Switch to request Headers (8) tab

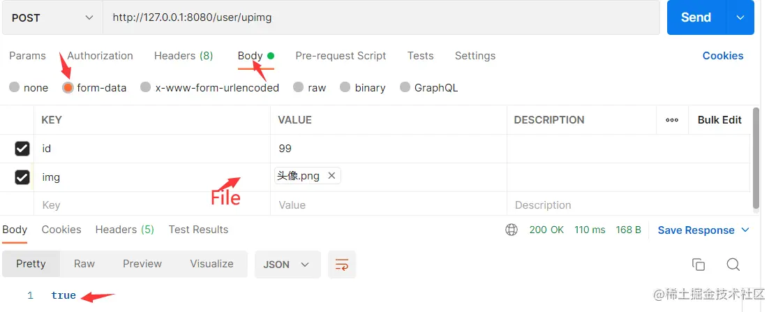point(184,56)
